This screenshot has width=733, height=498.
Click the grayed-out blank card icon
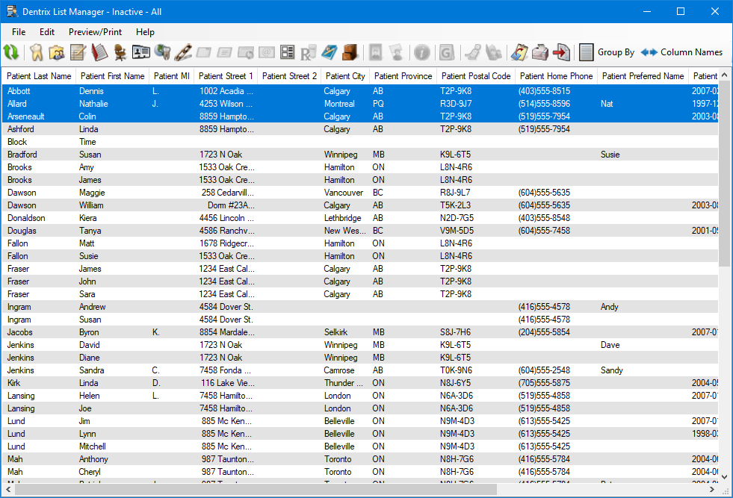tap(204, 52)
